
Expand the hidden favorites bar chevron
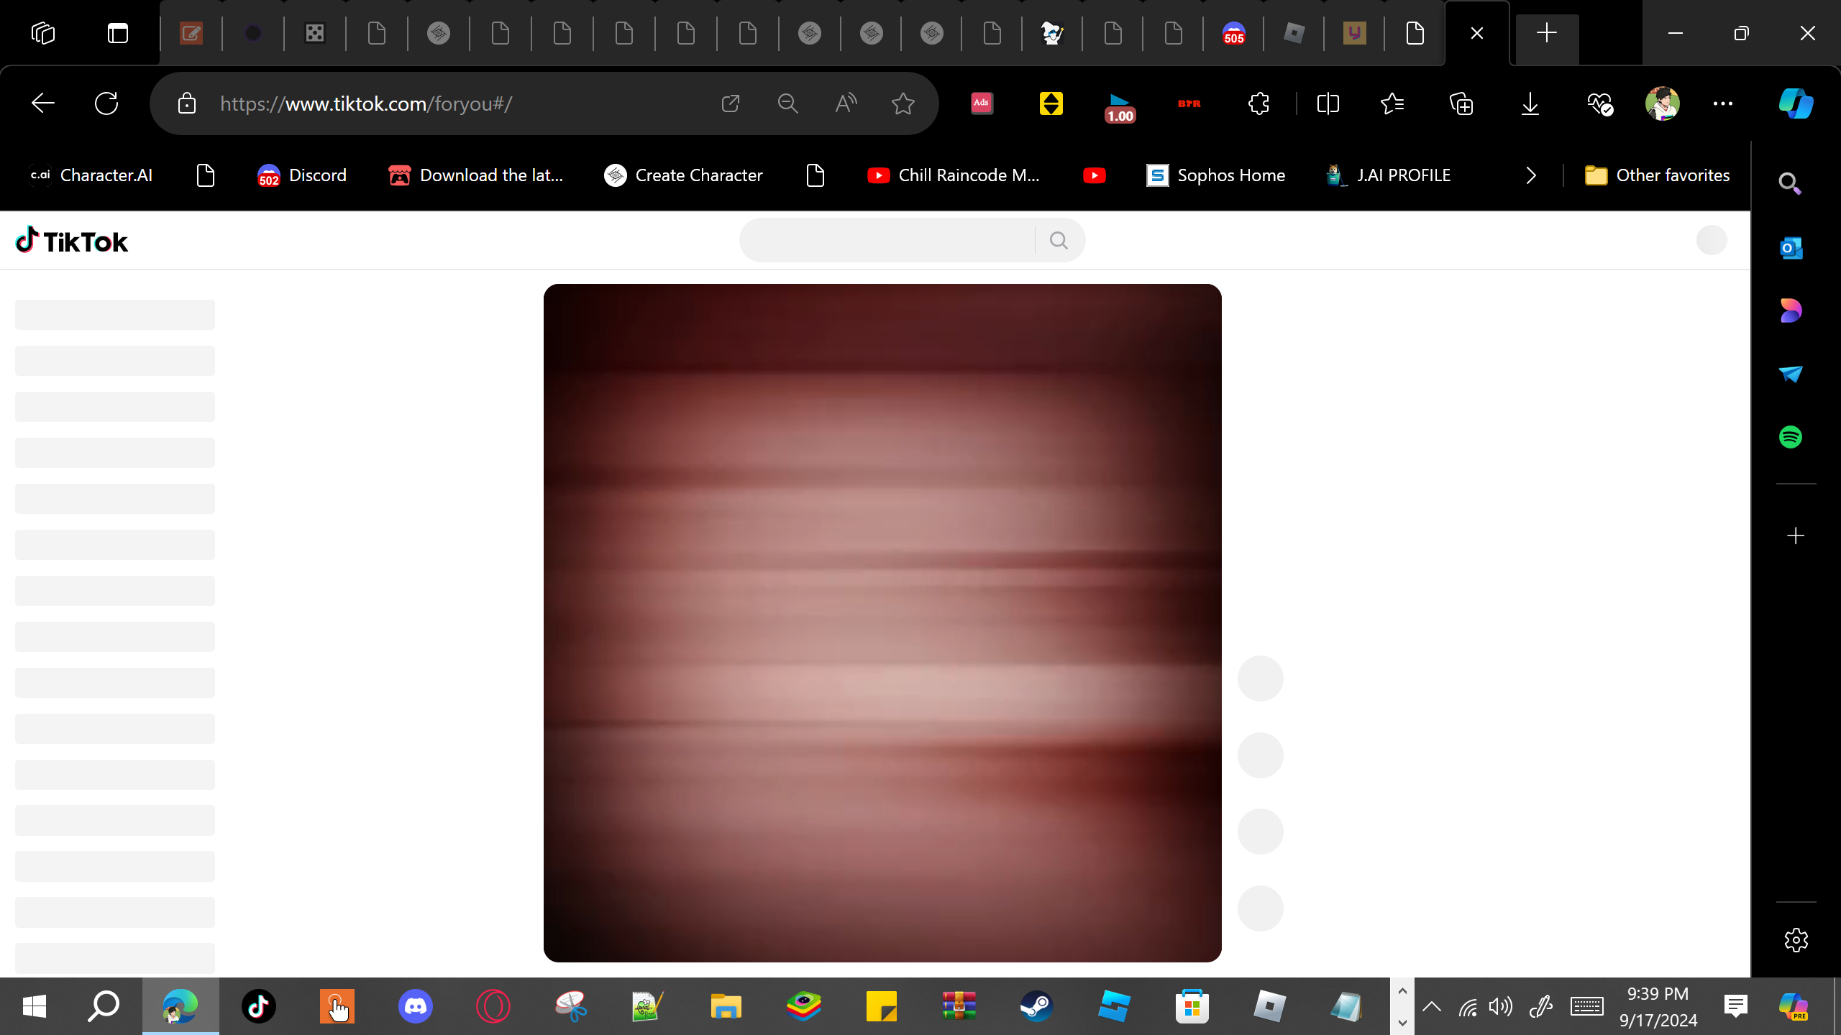pos(1531,175)
